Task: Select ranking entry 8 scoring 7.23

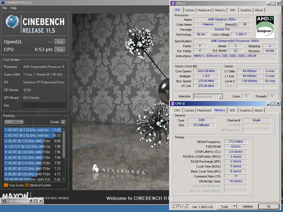Action: [x=33, y=169]
